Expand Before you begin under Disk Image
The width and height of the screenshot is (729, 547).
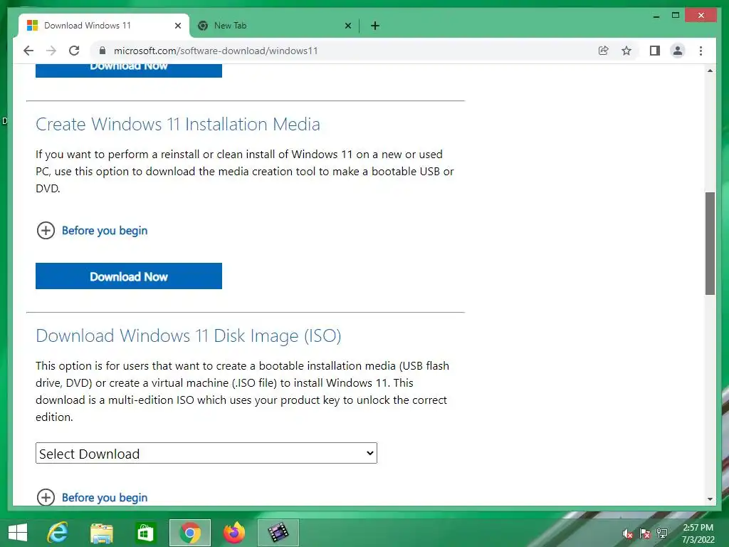tap(92, 497)
